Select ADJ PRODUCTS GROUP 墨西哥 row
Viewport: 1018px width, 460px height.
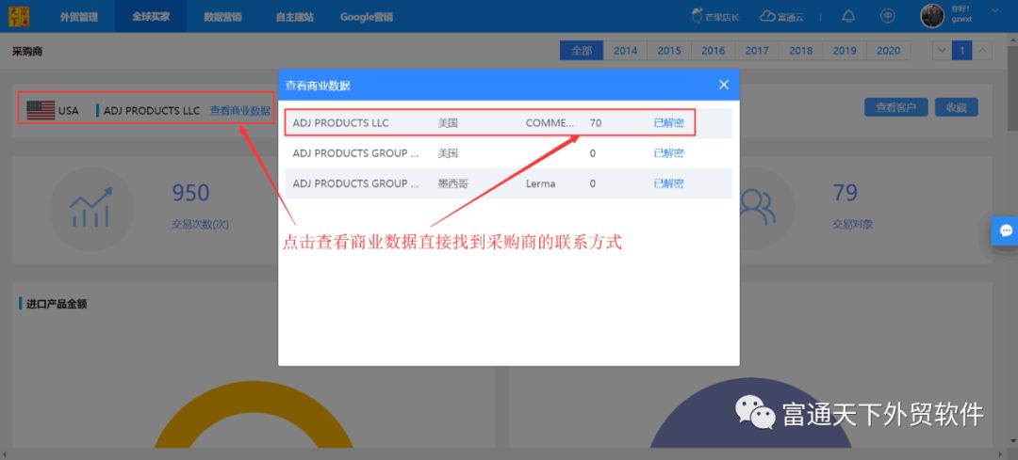click(x=508, y=183)
